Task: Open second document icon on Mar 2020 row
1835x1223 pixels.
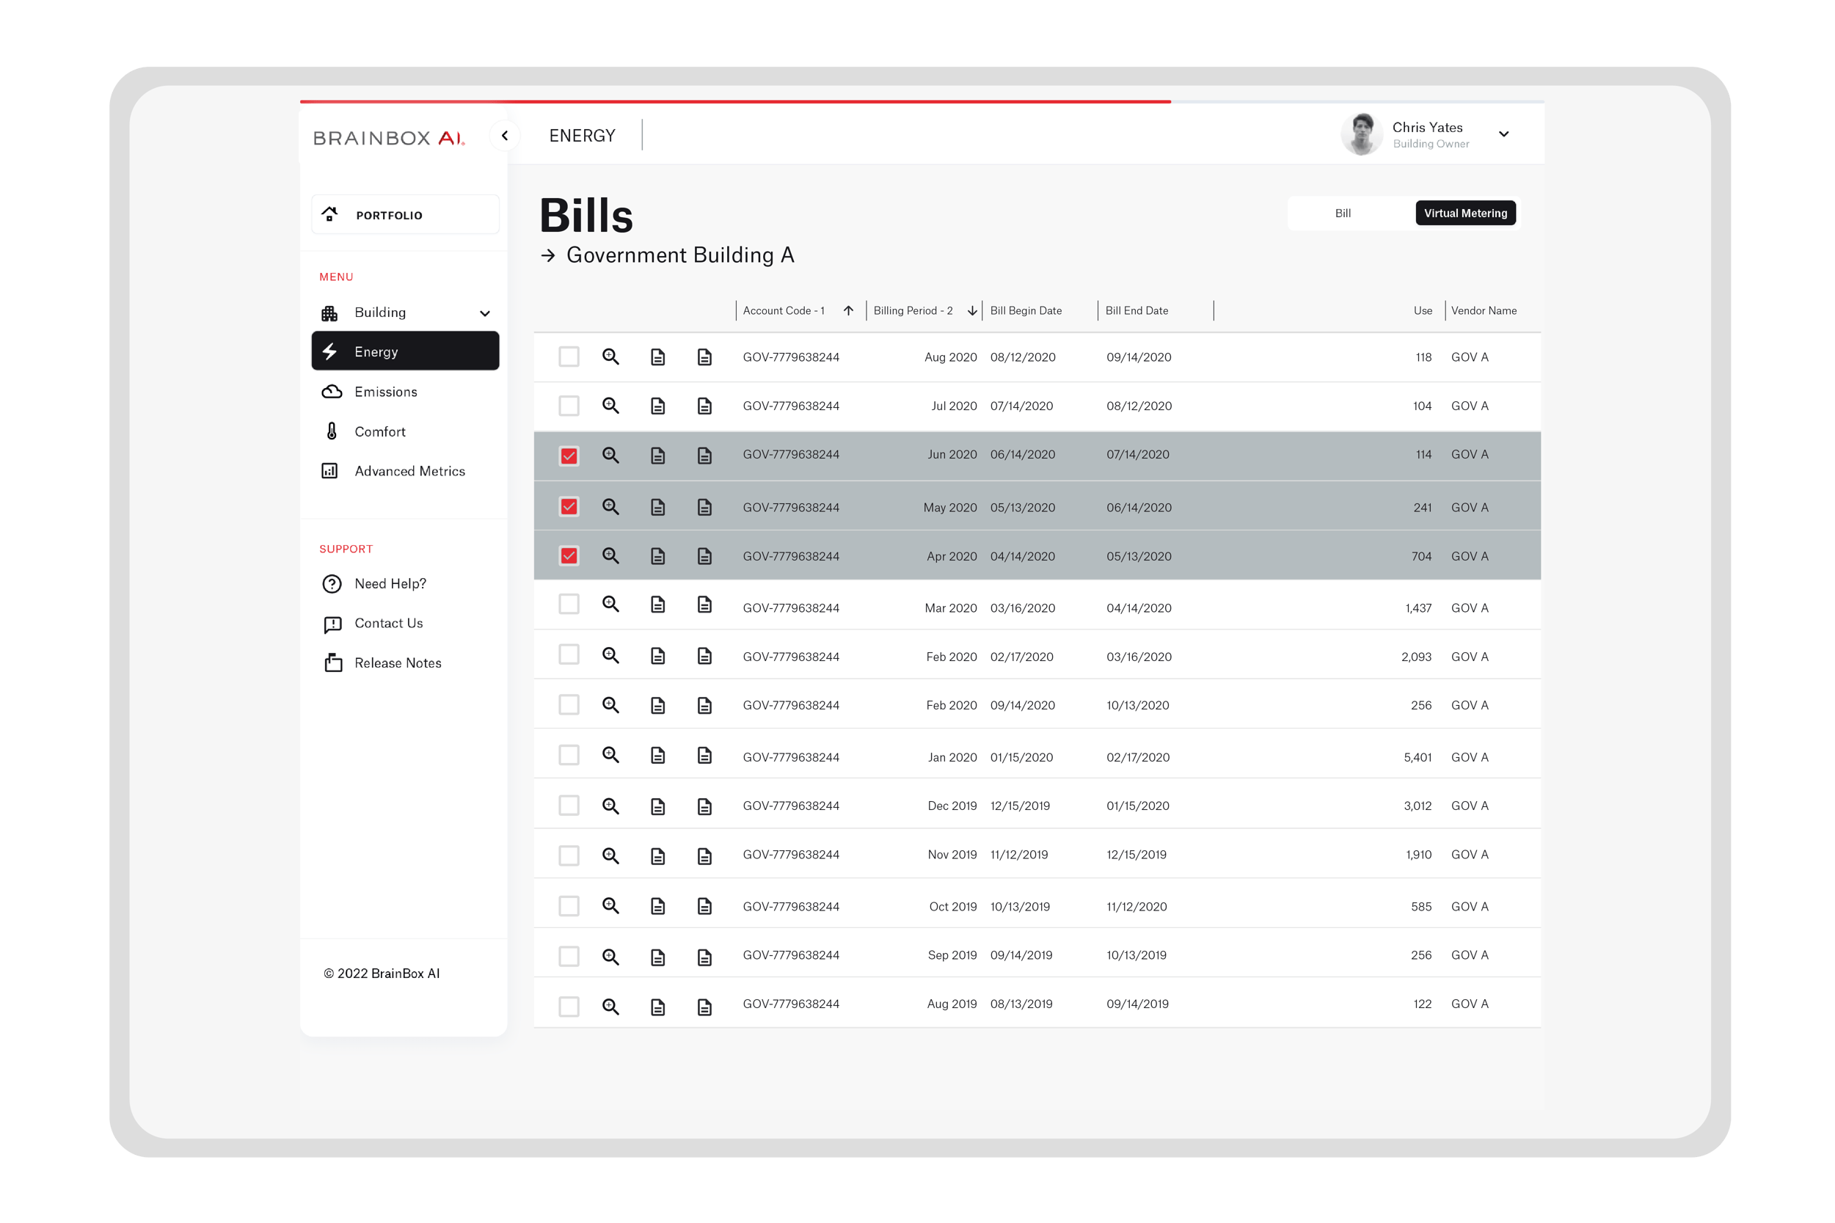Action: (704, 605)
